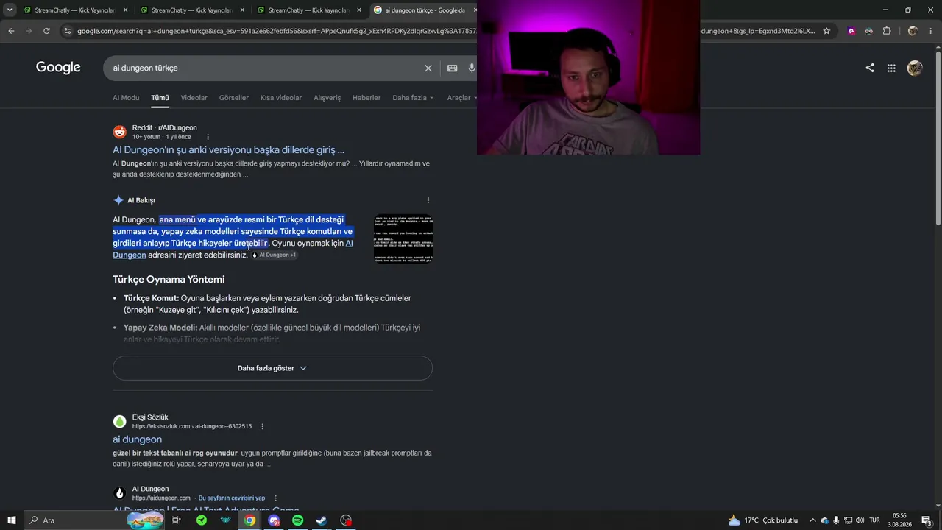Bookmark this page with the star icon
The image size is (942, 530).
(826, 31)
